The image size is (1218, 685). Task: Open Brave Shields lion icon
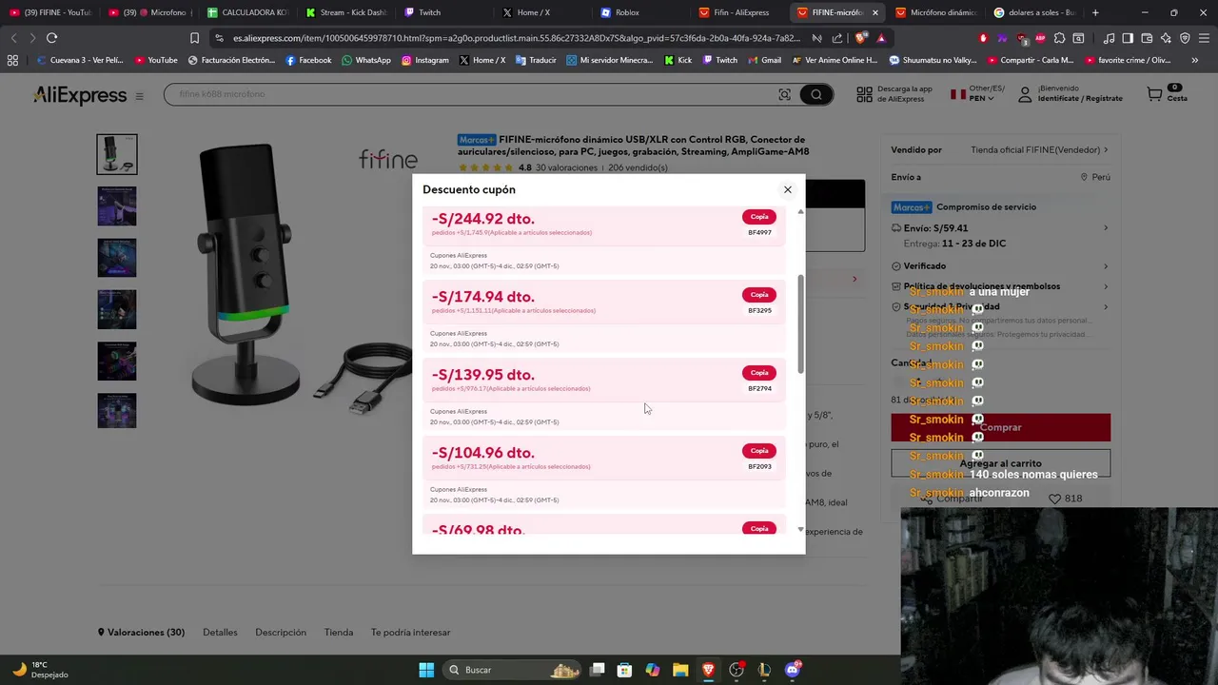pyautogui.click(x=861, y=38)
